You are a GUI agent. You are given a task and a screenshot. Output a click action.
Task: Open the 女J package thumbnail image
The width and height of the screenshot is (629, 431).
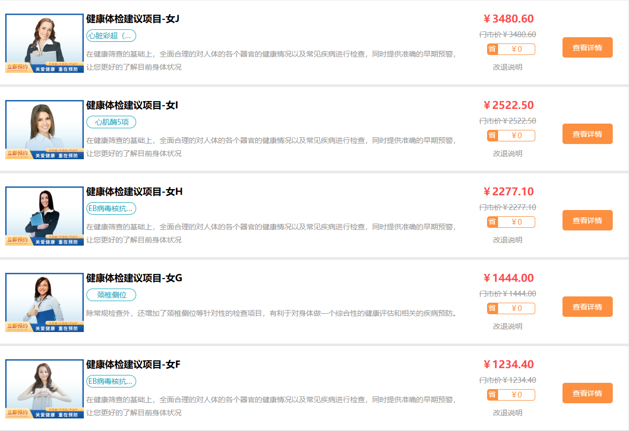[x=45, y=43]
